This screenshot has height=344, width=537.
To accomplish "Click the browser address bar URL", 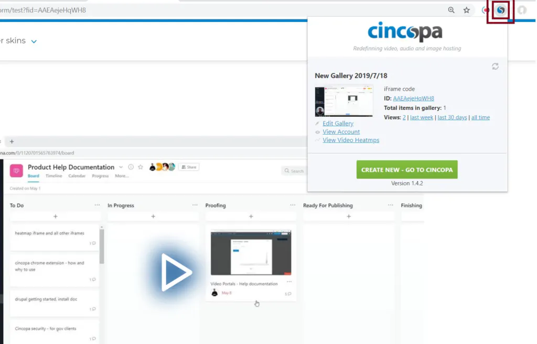I will click(x=43, y=10).
